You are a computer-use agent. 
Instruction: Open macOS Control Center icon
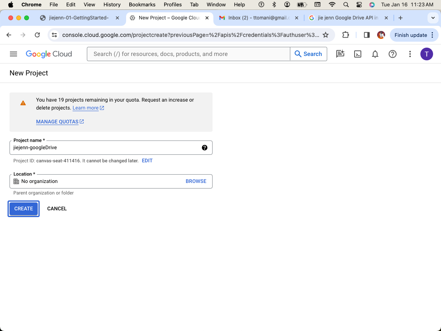point(359,4)
